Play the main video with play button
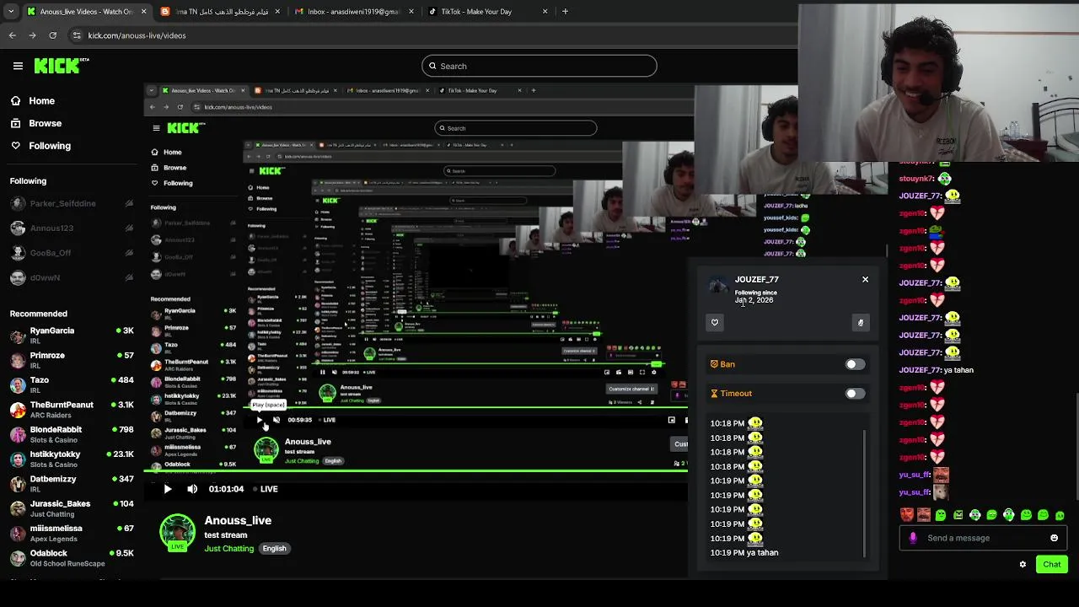The width and height of the screenshot is (1079, 607). [x=168, y=489]
